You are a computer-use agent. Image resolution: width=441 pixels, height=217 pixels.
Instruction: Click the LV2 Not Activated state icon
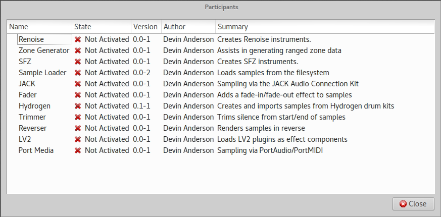click(x=78, y=139)
